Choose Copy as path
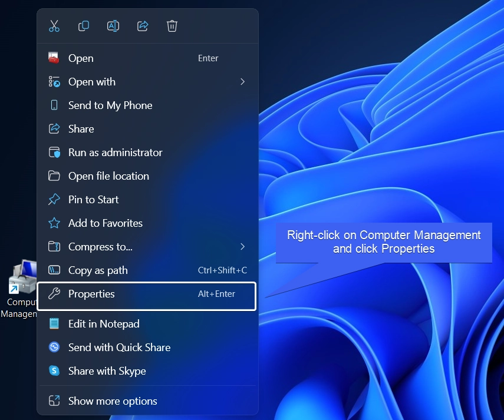The width and height of the screenshot is (504, 420). click(x=147, y=270)
